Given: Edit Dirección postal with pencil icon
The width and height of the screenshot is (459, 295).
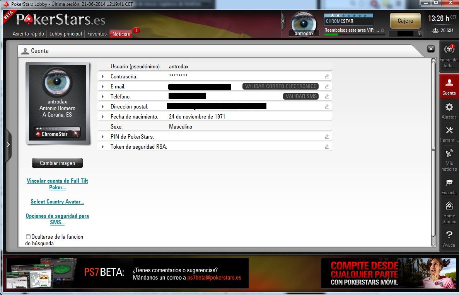Looking at the screenshot, I should click(327, 107).
